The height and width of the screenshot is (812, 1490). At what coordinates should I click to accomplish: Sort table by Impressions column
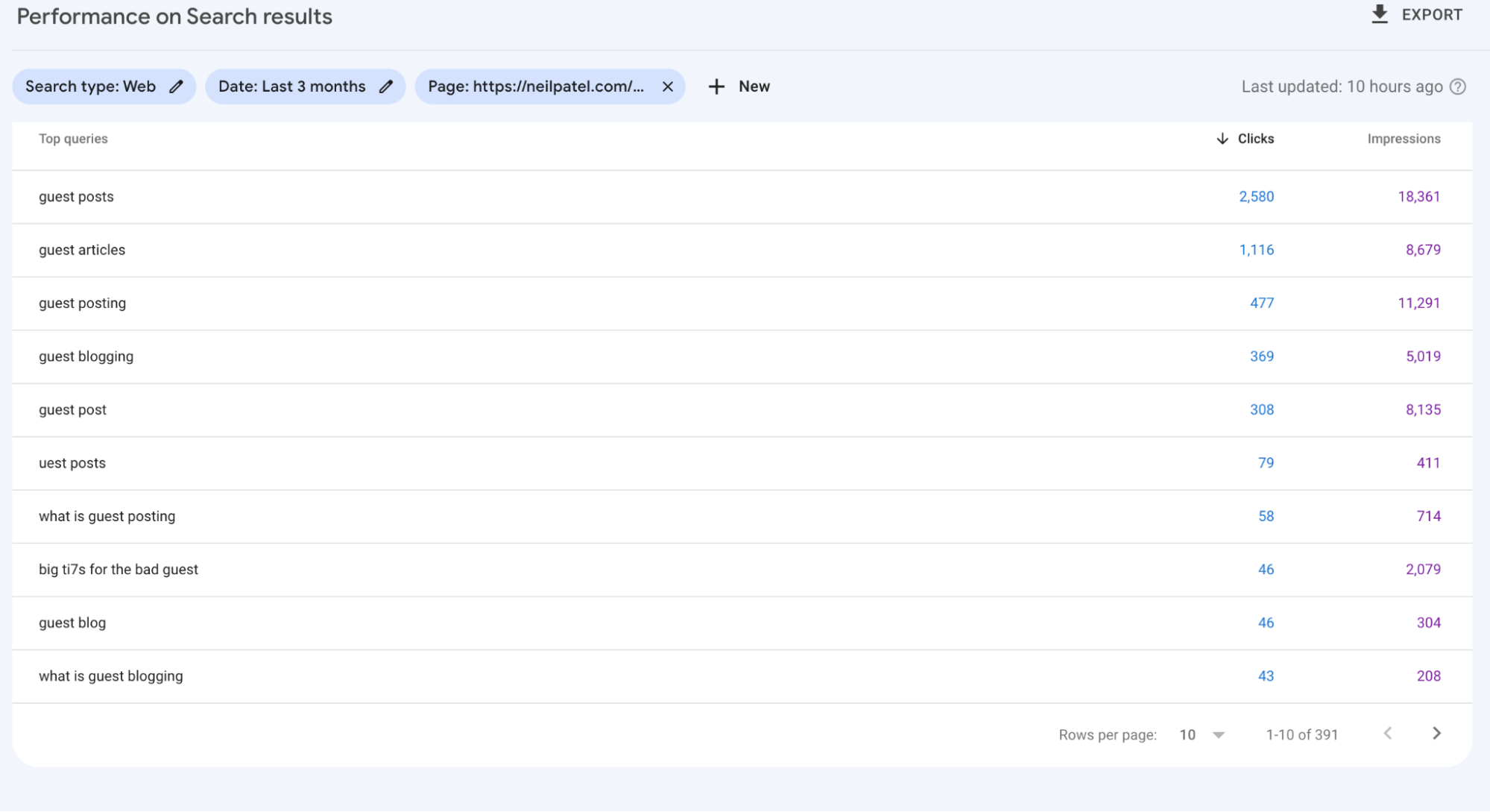tap(1404, 139)
